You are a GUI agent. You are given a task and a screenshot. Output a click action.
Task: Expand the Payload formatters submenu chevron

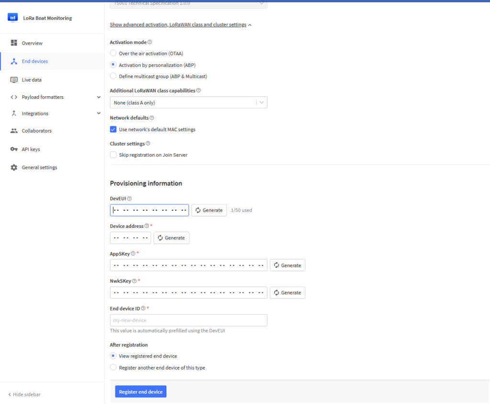(x=100, y=97)
